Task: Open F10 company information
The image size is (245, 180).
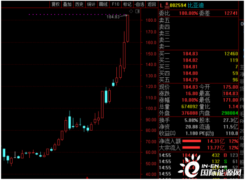Action: coord(116,4)
